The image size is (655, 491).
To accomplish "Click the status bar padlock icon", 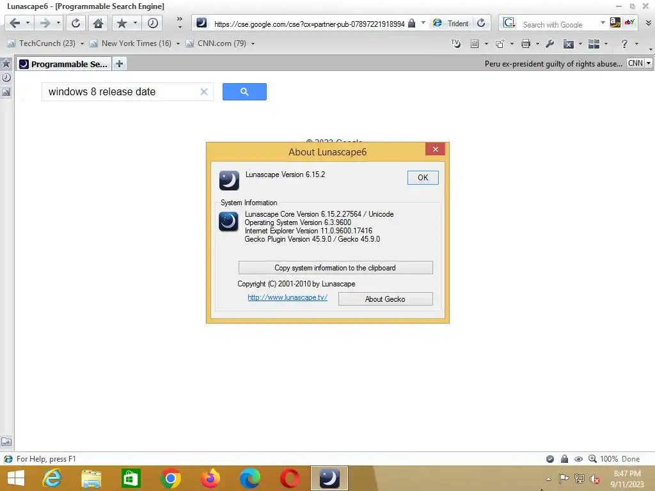I will coord(564,459).
